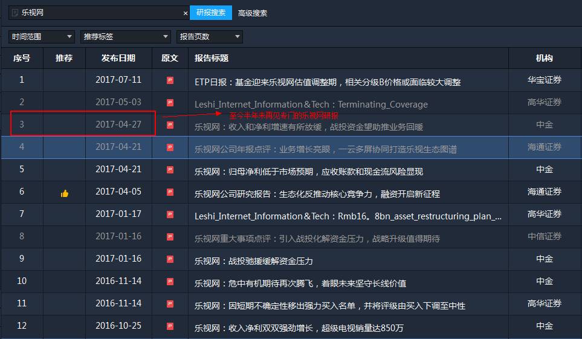The width and height of the screenshot is (582, 339).
Task: Sort by the 序号 column header
Action: pos(22,58)
